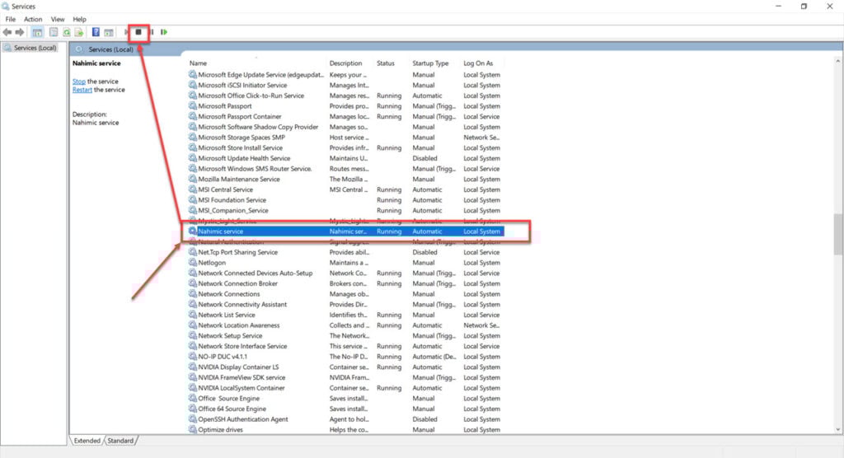The height and width of the screenshot is (458, 844).
Task: Click the Mozilla Maintenance Service gear icon
Action: coord(193,180)
